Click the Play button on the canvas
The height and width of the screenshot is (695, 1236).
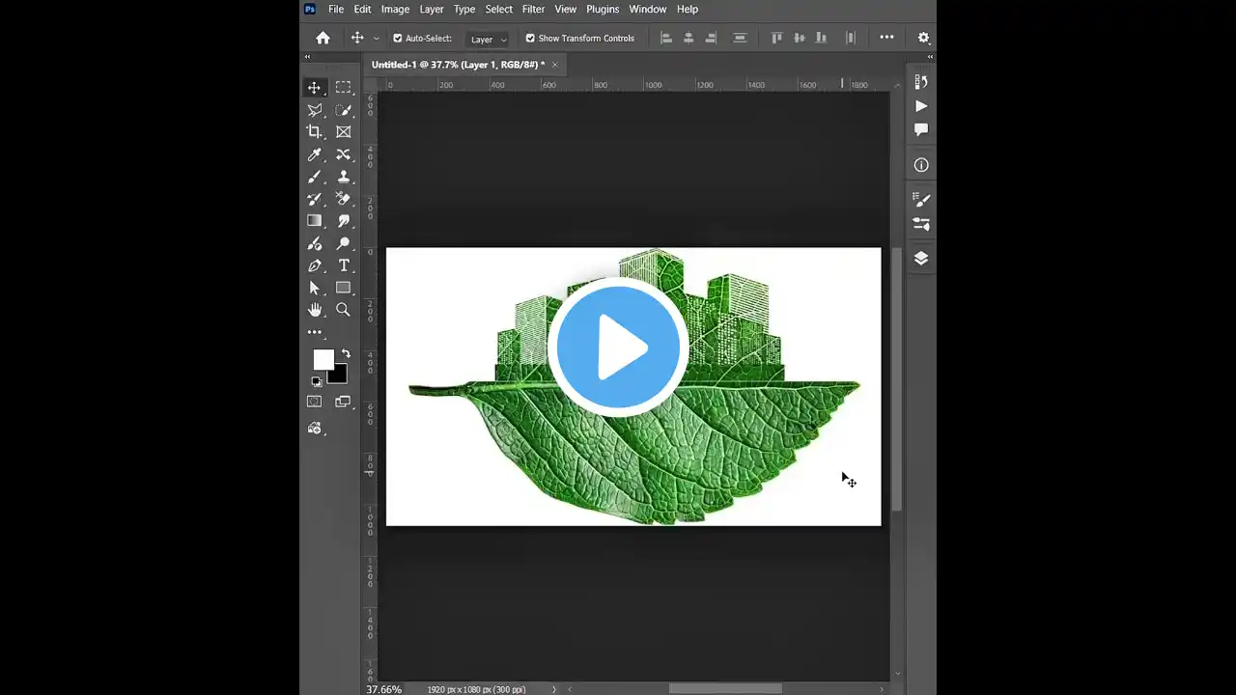[618, 347]
